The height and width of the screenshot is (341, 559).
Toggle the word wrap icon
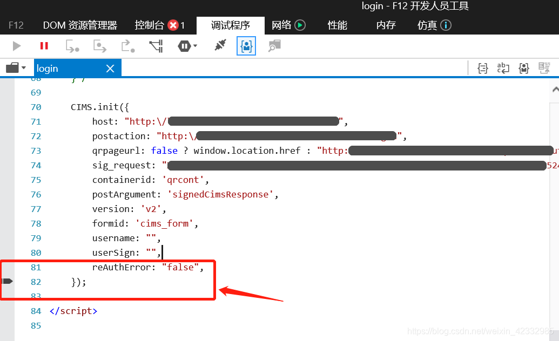(503, 68)
